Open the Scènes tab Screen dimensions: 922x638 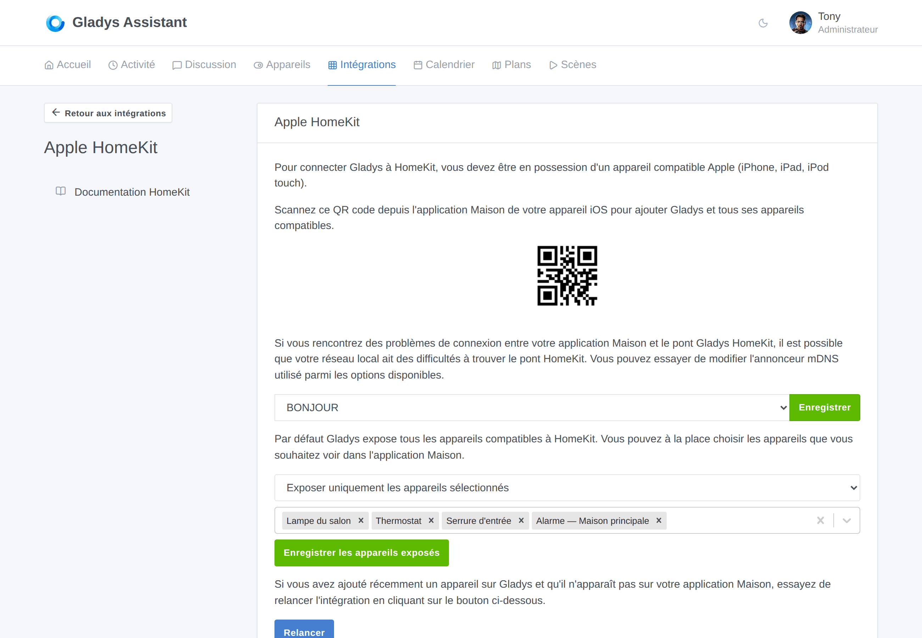[573, 65]
